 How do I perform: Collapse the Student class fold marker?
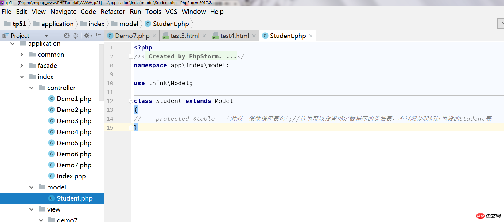[131, 101]
